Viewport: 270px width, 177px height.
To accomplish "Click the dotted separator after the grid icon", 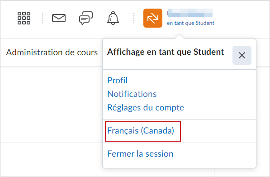I will [x=43, y=18].
